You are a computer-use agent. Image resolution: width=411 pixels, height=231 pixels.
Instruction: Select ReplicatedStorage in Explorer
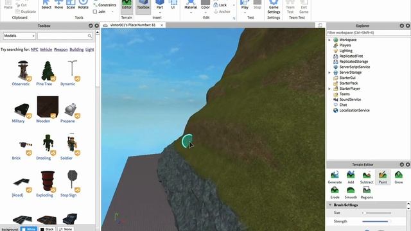click(354, 62)
